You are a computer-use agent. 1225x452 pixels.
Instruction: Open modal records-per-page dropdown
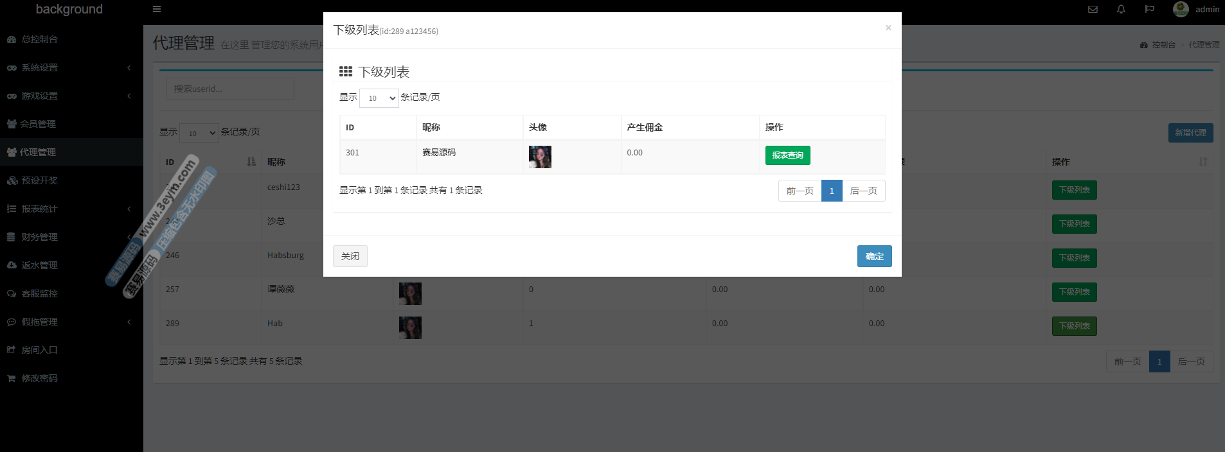click(x=379, y=98)
